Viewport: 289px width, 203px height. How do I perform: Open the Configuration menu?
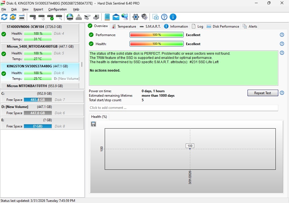point(58,9)
